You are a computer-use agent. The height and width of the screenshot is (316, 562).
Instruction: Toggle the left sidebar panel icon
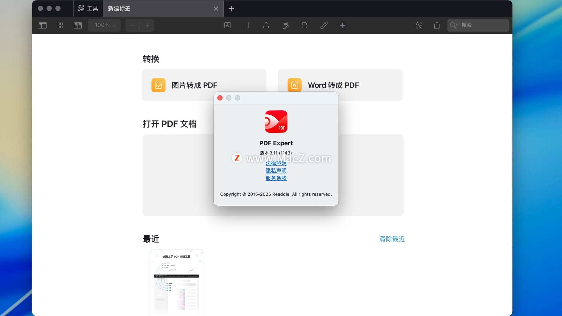pyautogui.click(x=43, y=25)
